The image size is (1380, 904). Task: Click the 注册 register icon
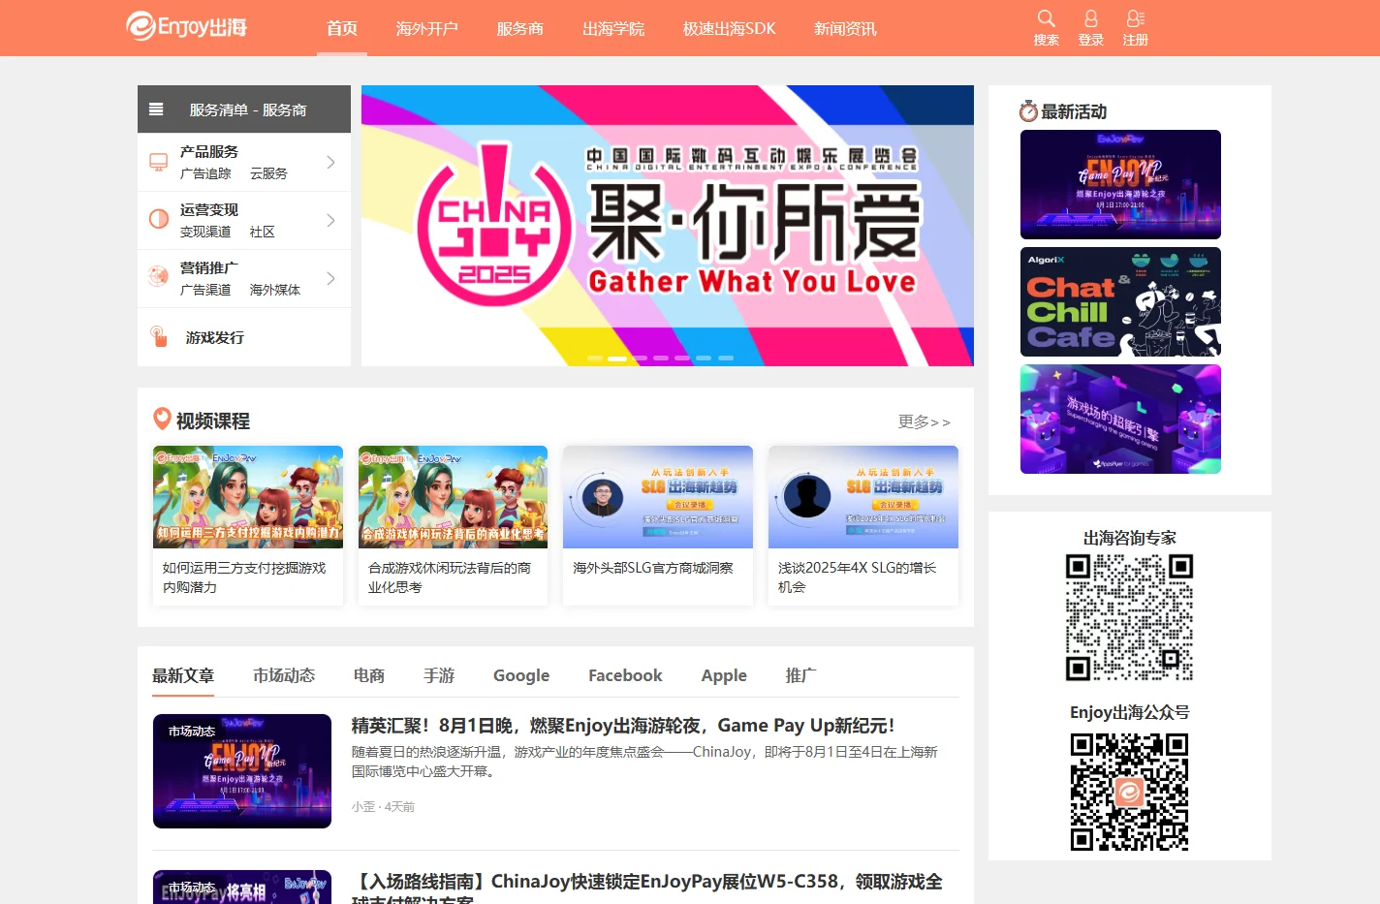pyautogui.click(x=1136, y=18)
